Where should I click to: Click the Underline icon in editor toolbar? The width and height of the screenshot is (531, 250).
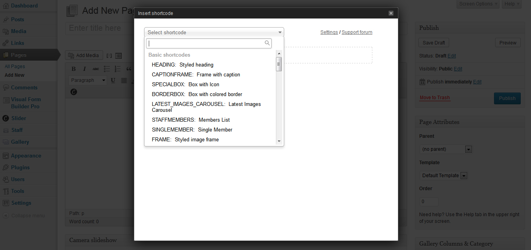click(113, 80)
